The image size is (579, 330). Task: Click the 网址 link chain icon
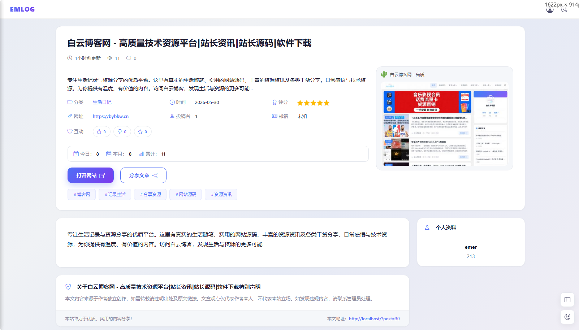click(x=70, y=116)
